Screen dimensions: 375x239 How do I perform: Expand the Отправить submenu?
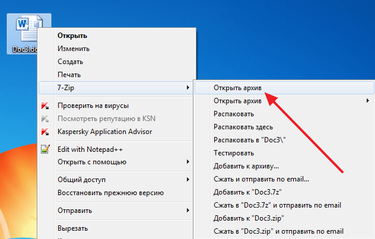tap(188, 211)
